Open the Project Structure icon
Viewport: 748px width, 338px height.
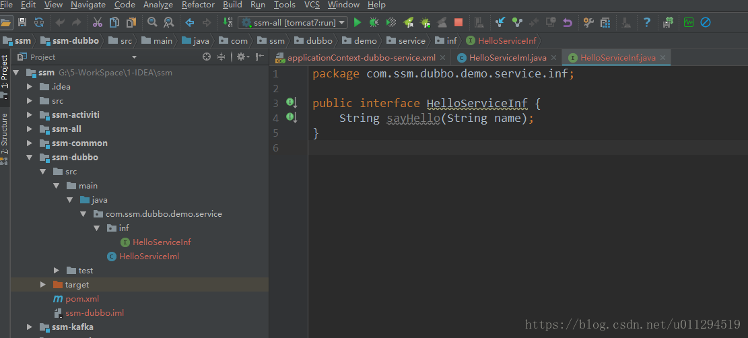pyautogui.click(x=605, y=22)
